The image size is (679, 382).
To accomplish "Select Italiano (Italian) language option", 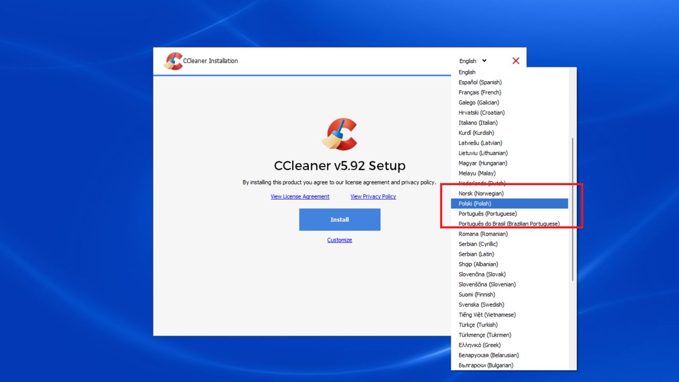I will point(477,123).
